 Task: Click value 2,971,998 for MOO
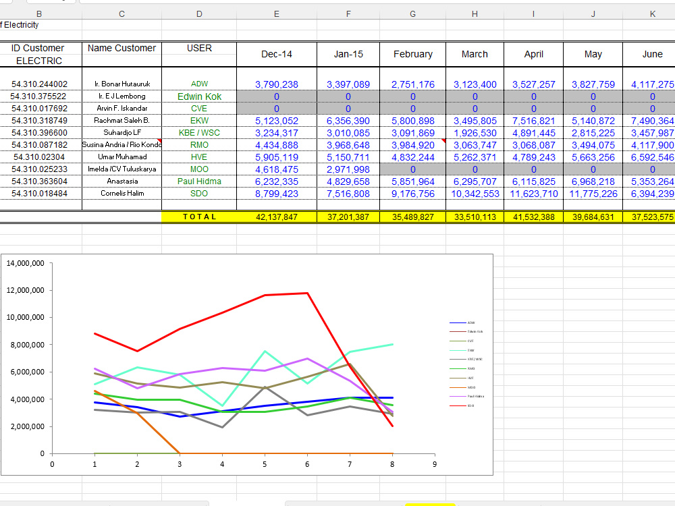(348, 169)
